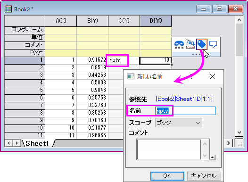Click the キャンセル button
This screenshot has width=248, height=182.
(204, 176)
